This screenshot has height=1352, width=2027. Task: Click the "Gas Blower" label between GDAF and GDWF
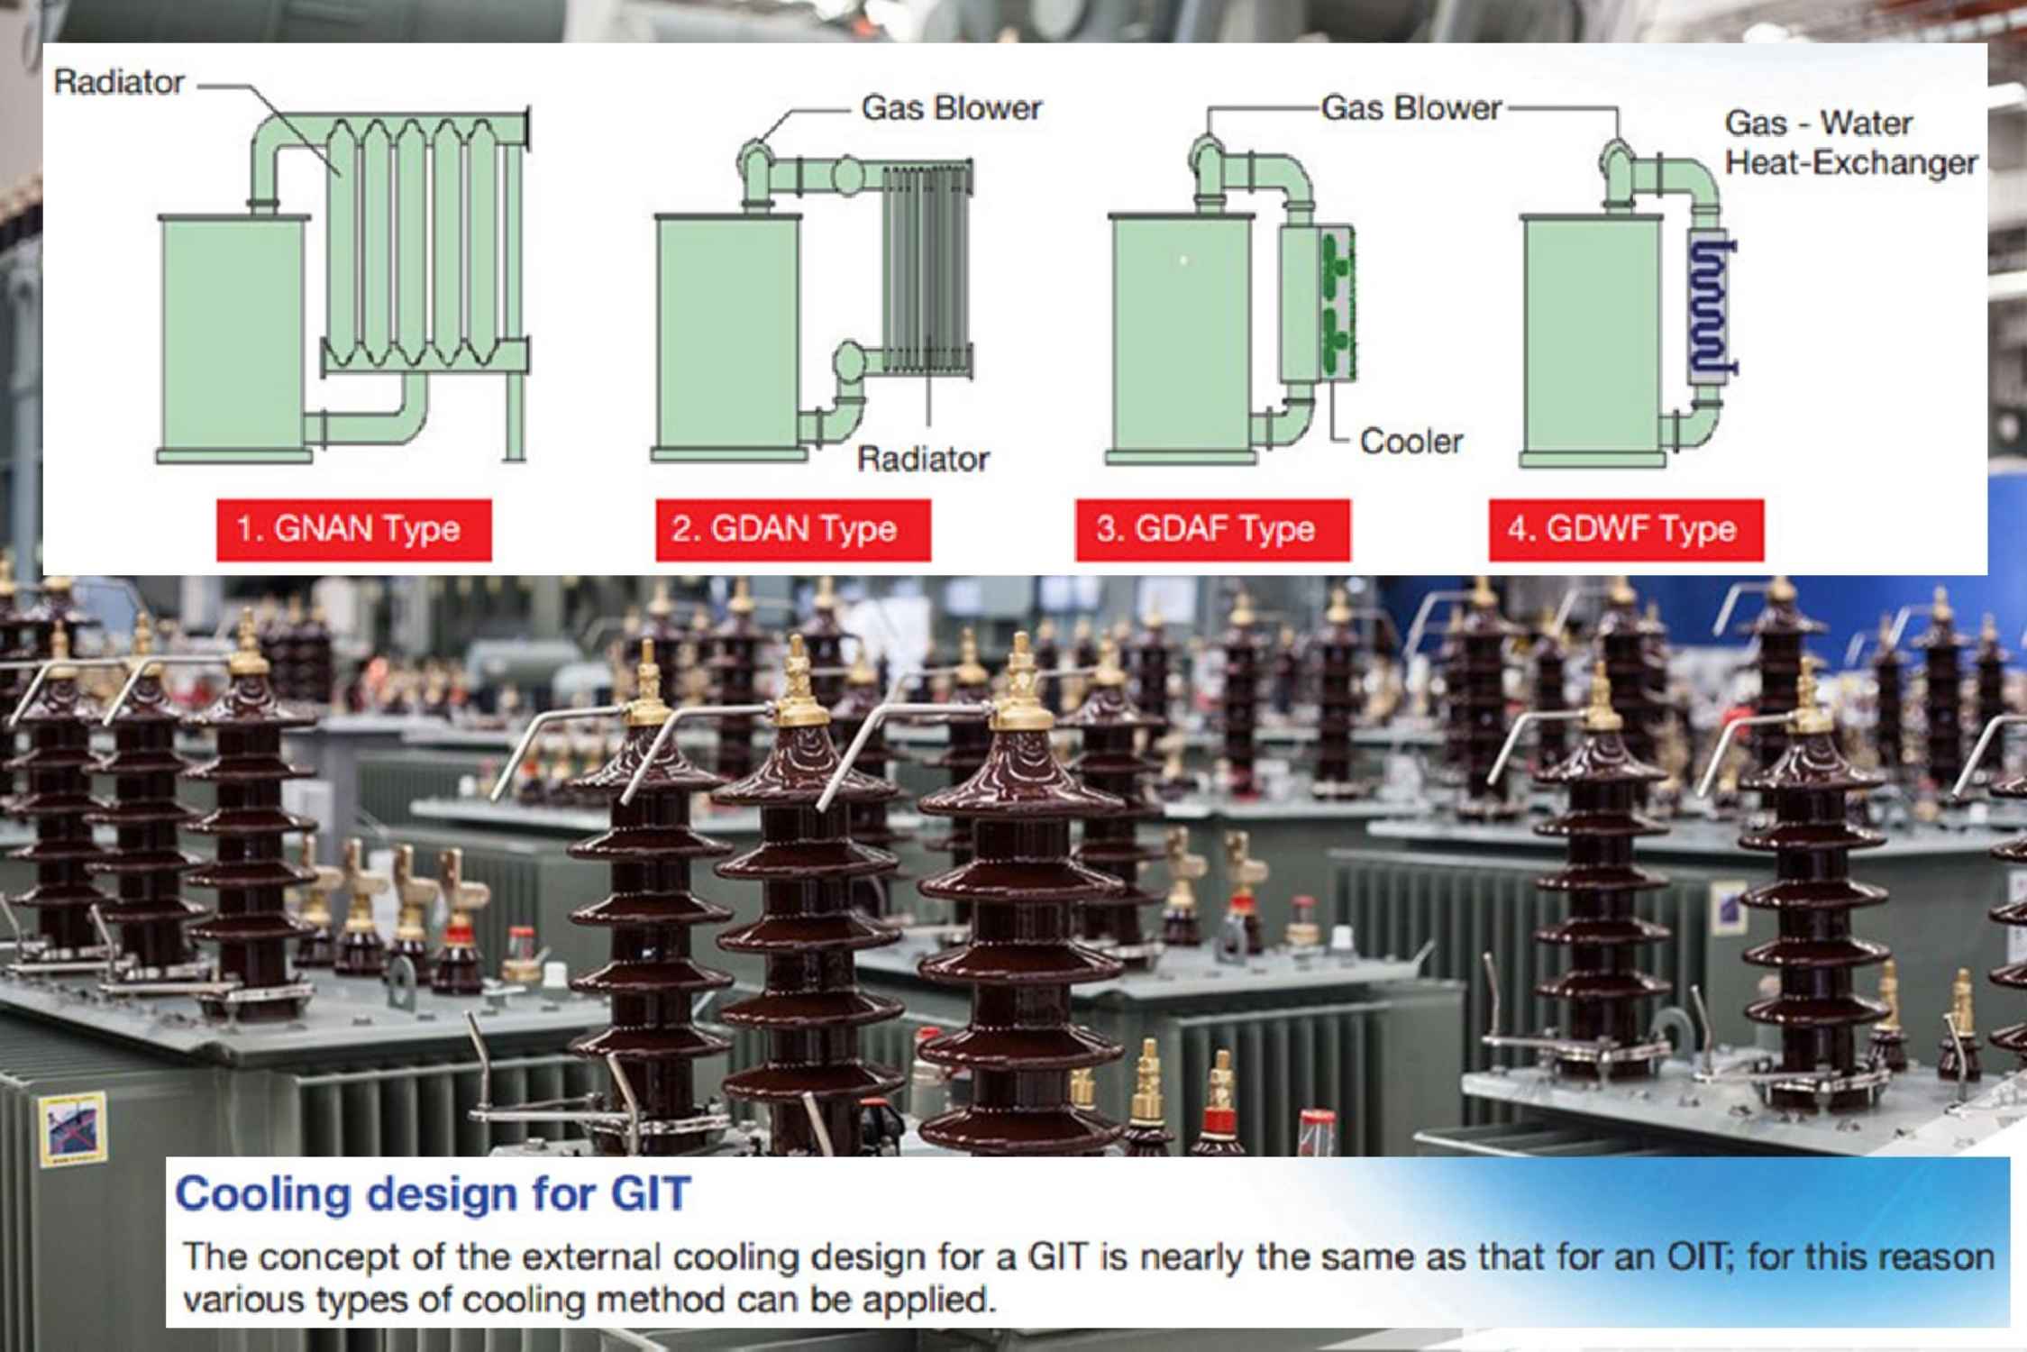tap(1411, 108)
